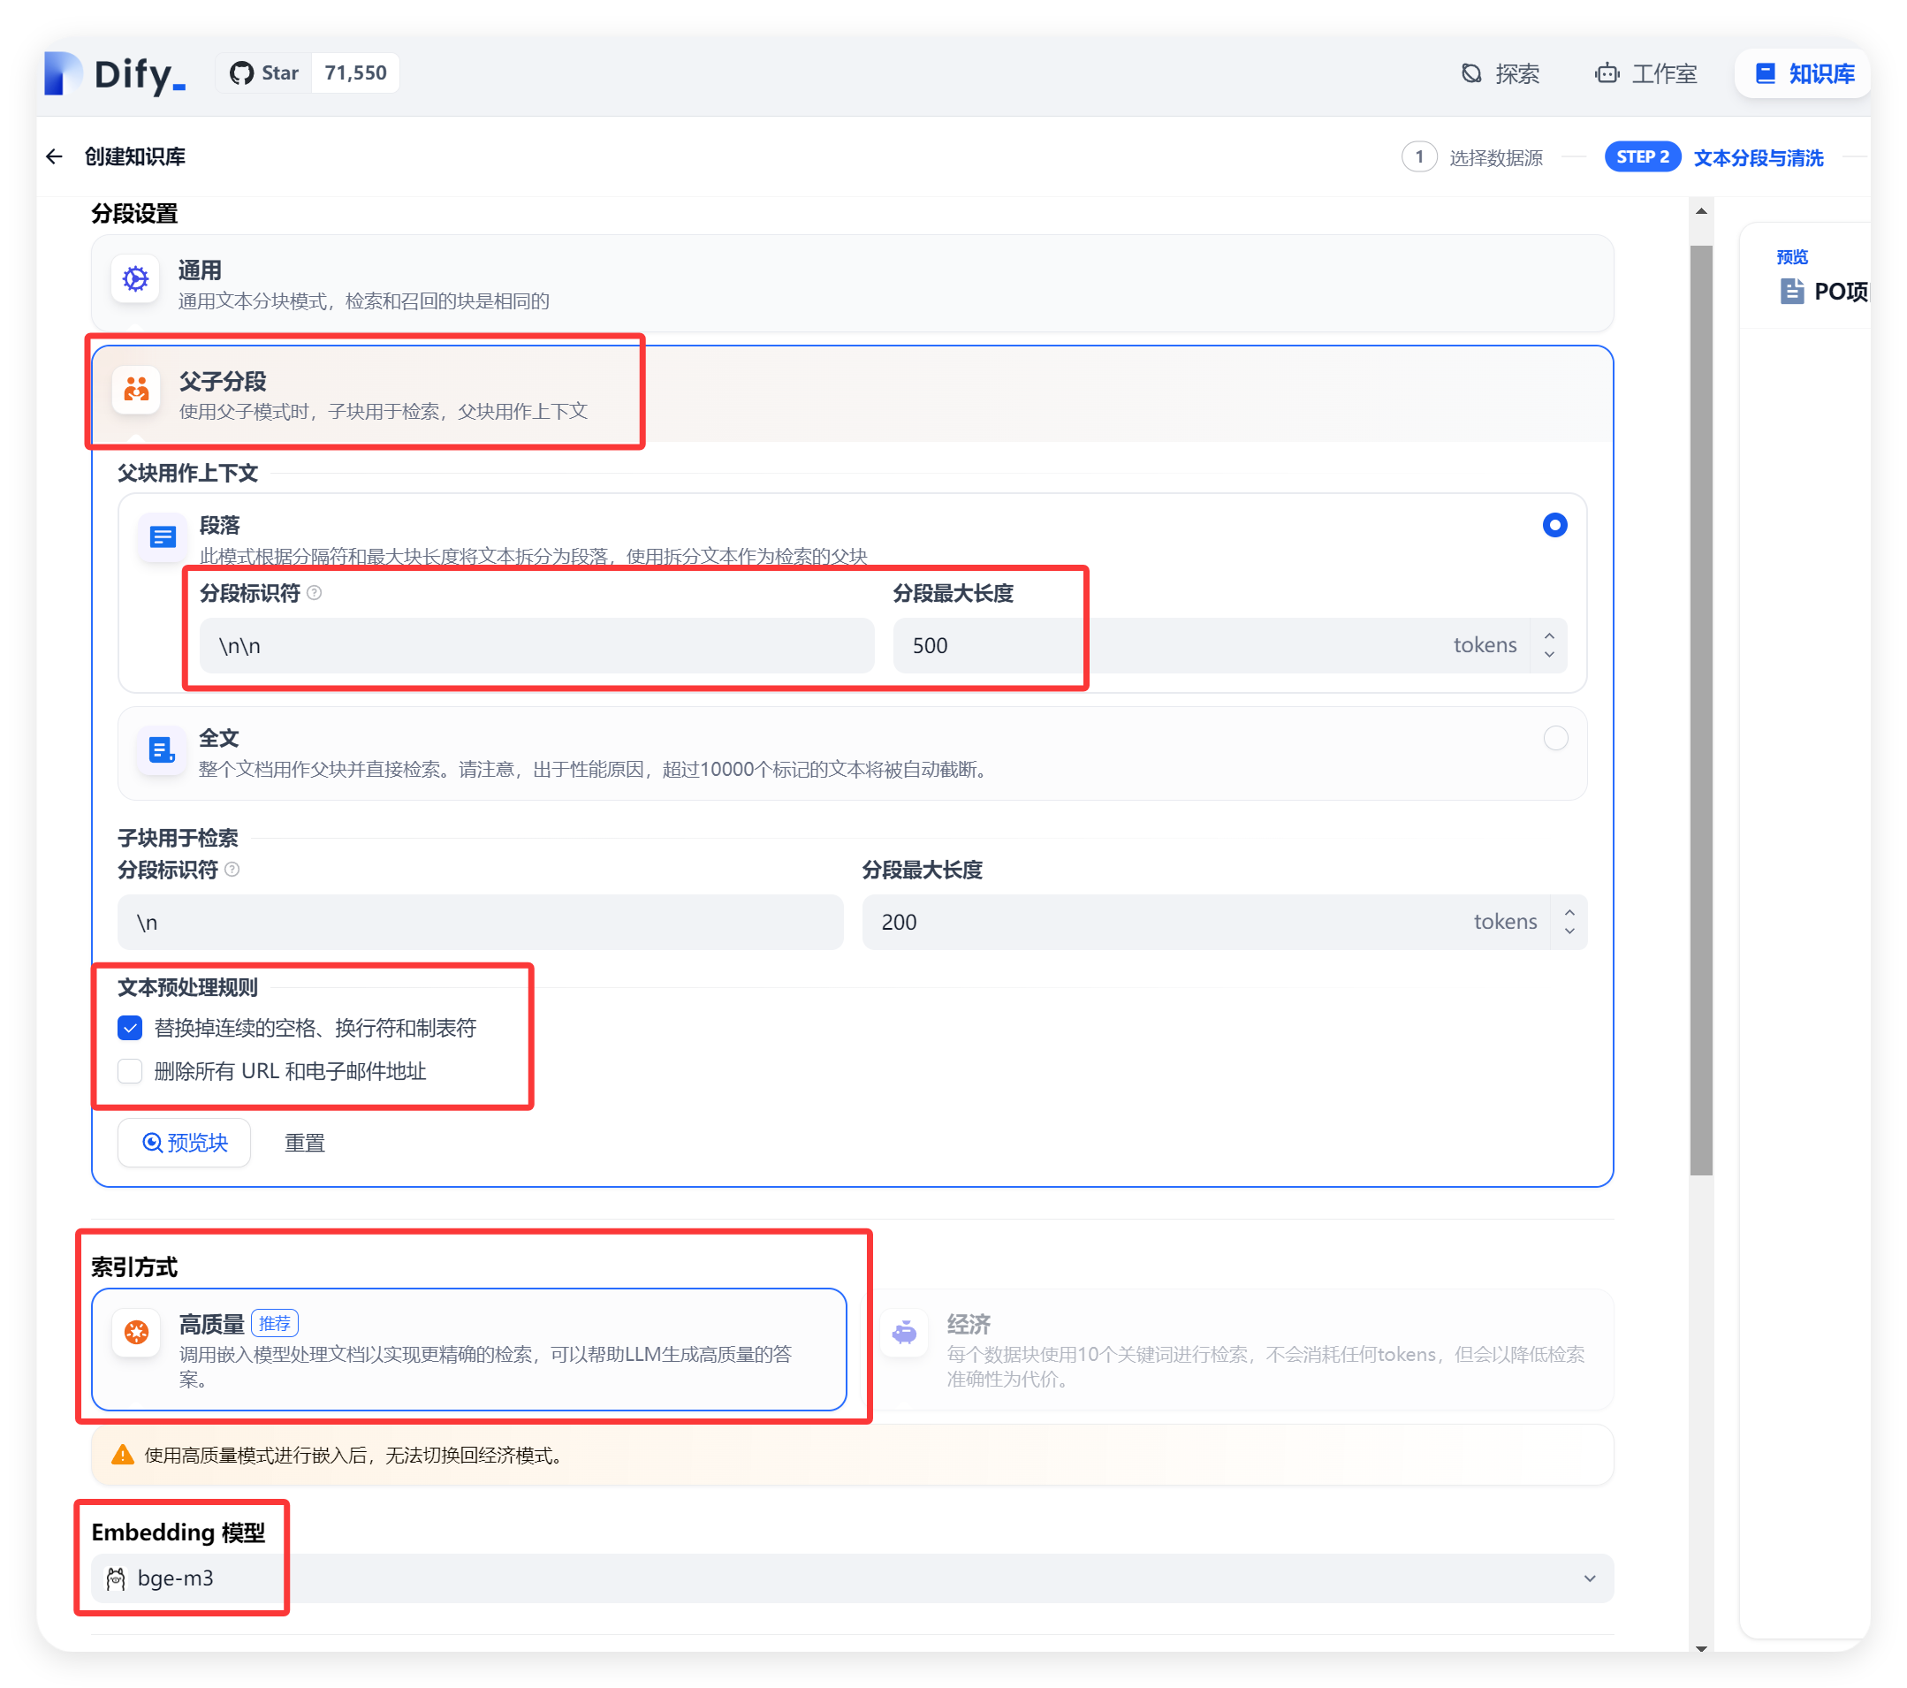Uncheck 替换掉连续的空格、换行符和制表符
Viewport: 1907px width, 1688px height.
131,1029
